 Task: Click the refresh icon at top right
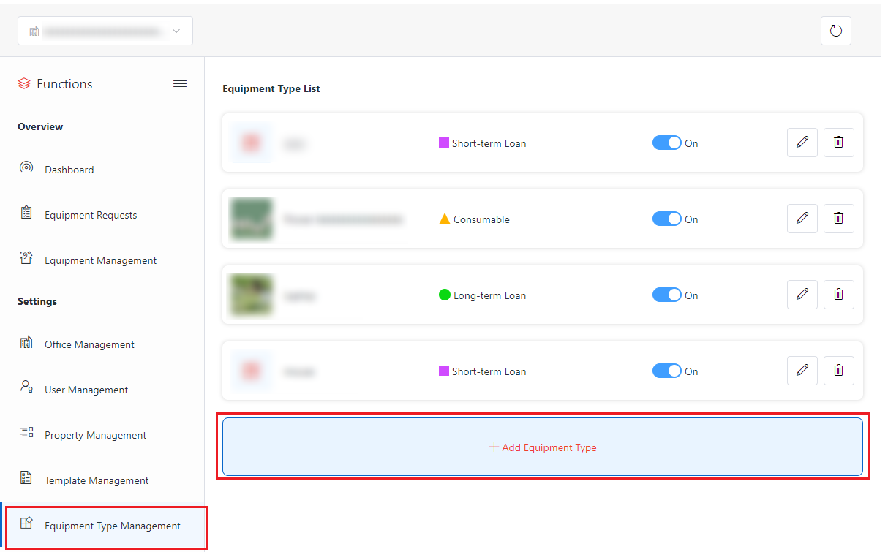coord(835,31)
